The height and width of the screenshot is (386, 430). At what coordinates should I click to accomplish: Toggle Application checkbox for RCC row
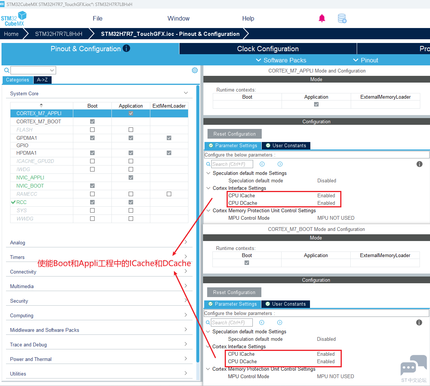pos(131,202)
